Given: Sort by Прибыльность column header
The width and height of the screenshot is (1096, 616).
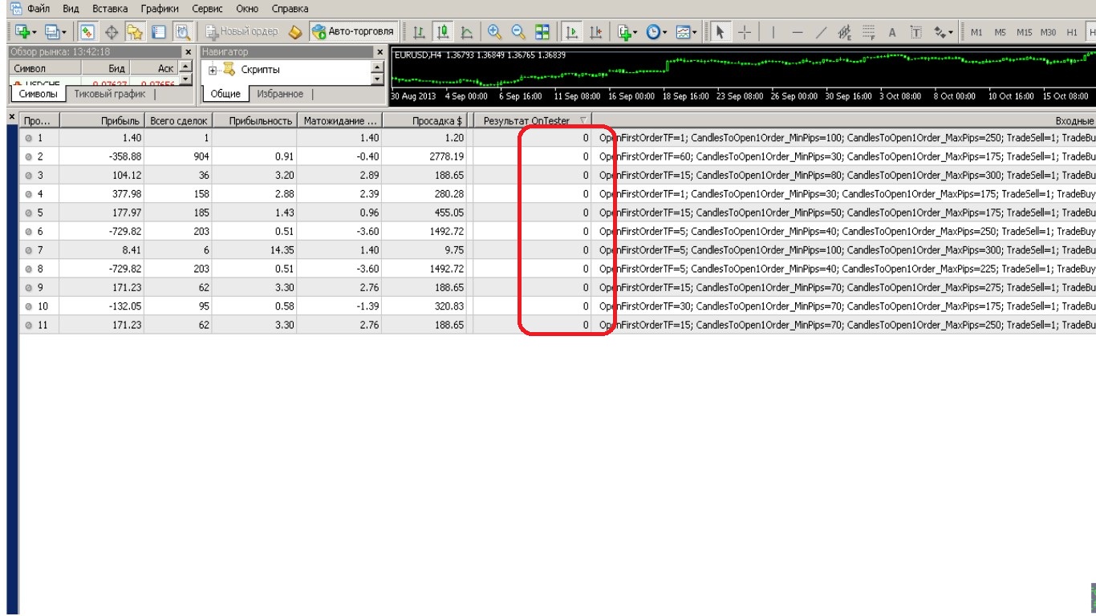Looking at the screenshot, I should click(254, 121).
